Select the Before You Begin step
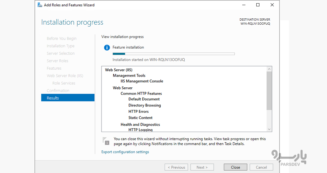Viewport: 327px width, 173px height. click(62, 39)
